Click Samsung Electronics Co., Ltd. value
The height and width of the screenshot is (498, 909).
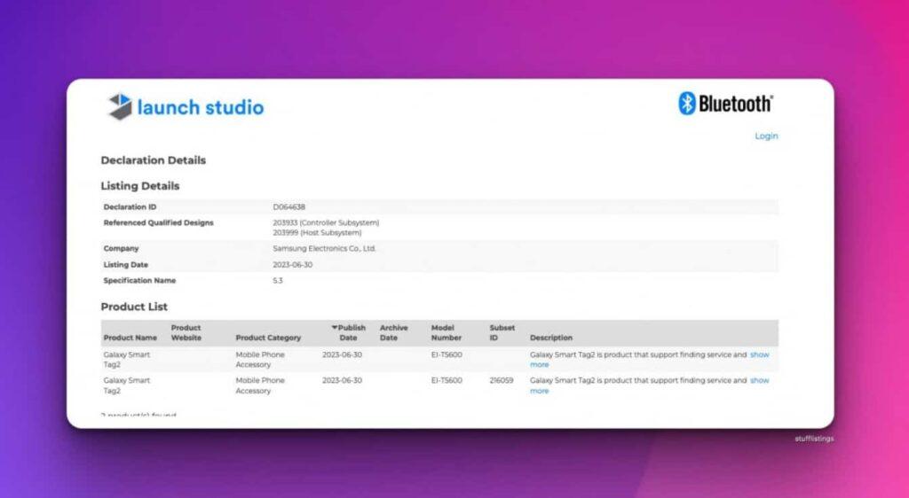(x=324, y=249)
